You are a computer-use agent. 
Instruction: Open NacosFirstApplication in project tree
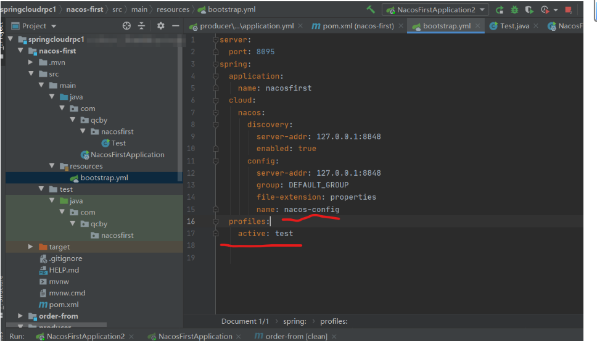(x=123, y=155)
